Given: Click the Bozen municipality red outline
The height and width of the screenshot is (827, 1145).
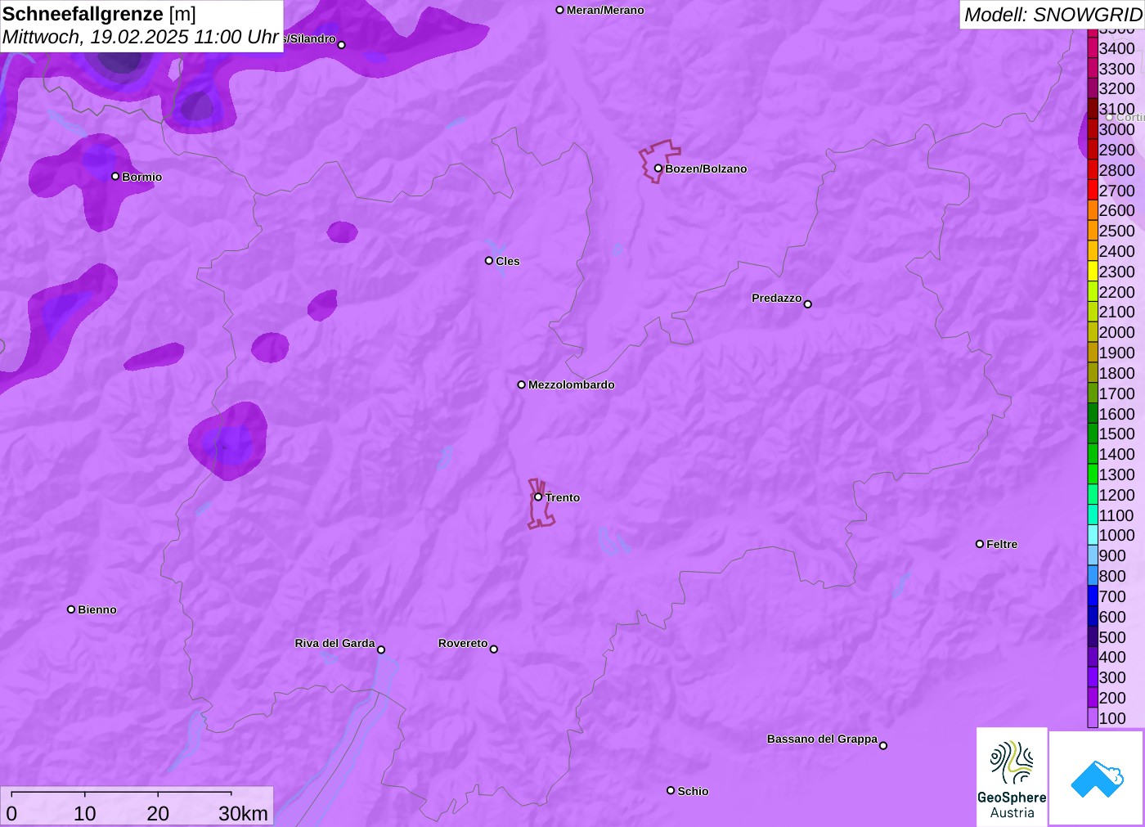Looking at the screenshot, I should click(x=659, y=161).
